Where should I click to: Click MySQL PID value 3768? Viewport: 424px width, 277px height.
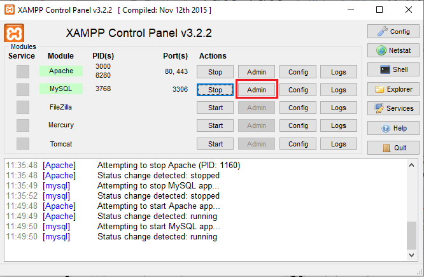pyautogui.click(x=103, y=89)
